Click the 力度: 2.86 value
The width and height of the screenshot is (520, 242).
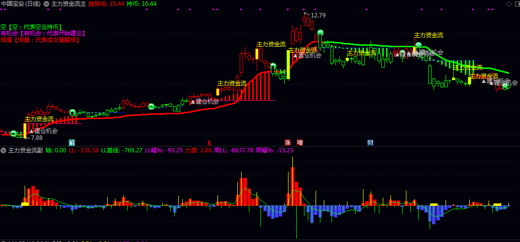pyautogui.click(x=198, y=150)
